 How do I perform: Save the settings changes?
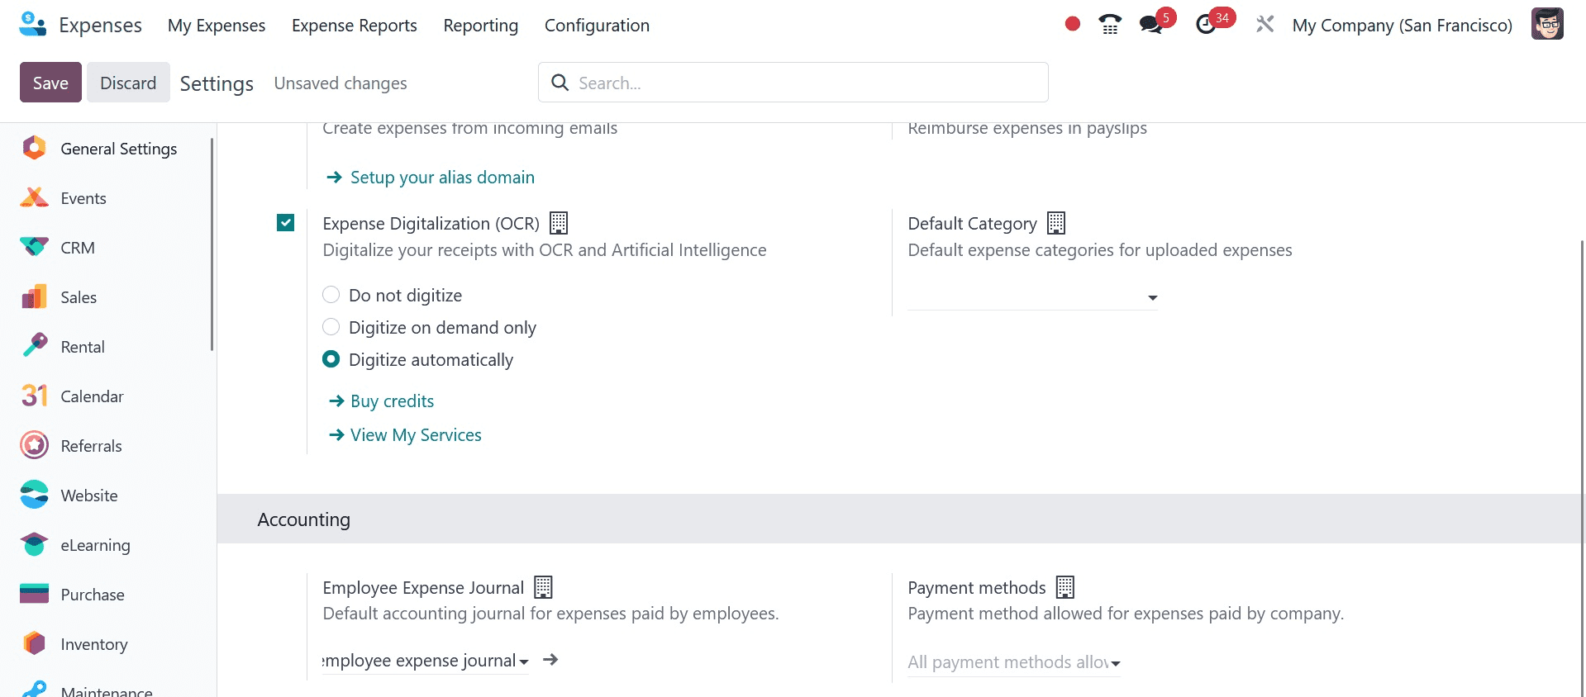pyautogui.click(x=50, y=83)
